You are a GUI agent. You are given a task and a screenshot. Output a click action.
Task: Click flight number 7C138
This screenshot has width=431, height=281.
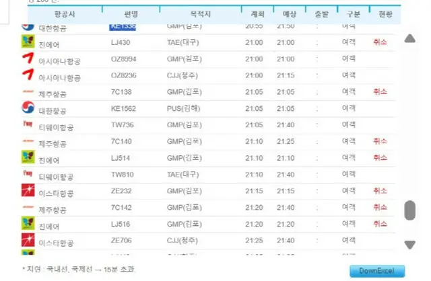[121, 92]
